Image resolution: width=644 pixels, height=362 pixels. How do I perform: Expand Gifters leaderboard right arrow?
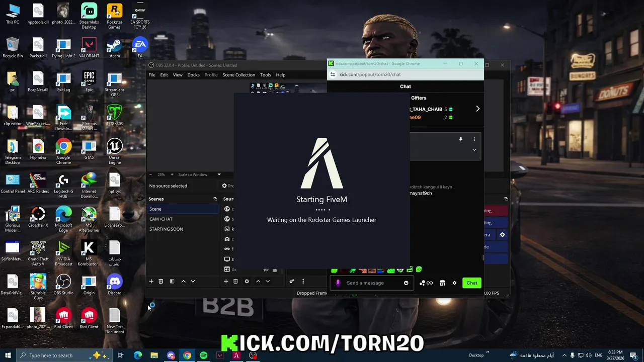pos(477,109)
